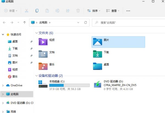Open the 排序 sort dropdown
The width and height of the screenshot is (165, 113).
tap(94, 11)
